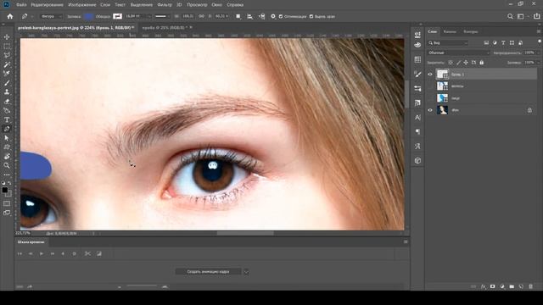Image resolution: width=543 pixels, height=305 pixels.
Task: Toggle the first checkbox after gear icon
Action: pos(281,16)
